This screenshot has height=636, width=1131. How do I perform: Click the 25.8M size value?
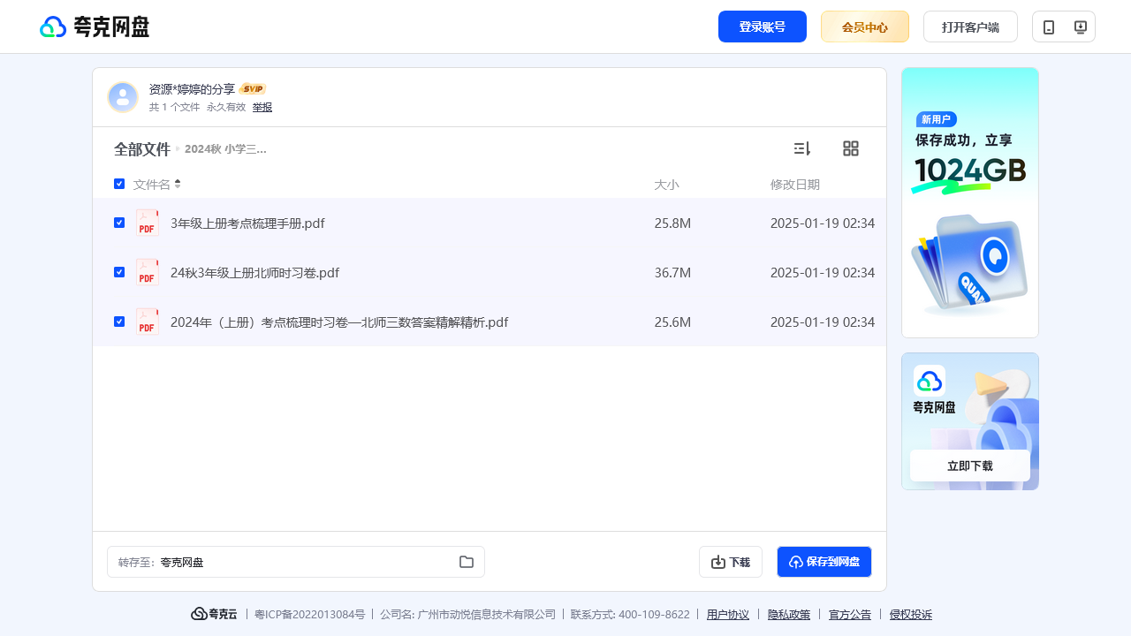pyautogui.click(x=672, y=223)
